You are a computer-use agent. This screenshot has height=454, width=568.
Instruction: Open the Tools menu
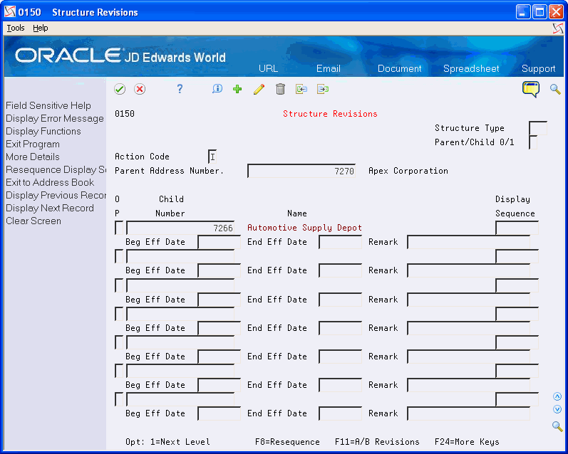pyautogui.click(x=16, y=28)
